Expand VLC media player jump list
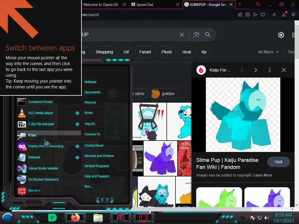Image resolution: width=299 pixels, height=224 pixels. coord(77,113)
